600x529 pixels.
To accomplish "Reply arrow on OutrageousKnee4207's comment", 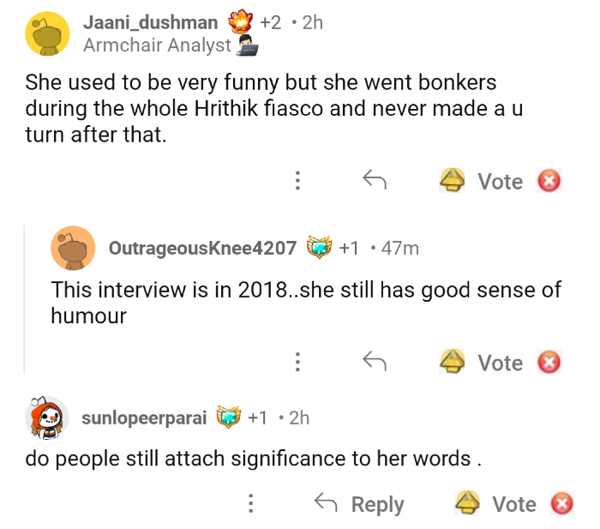I will tap(374, 363).
